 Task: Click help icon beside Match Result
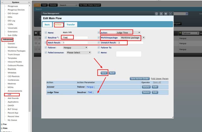[x=46, y=42]
